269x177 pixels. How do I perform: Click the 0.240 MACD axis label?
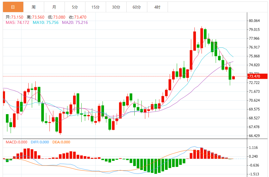click(x=253, y=156)
